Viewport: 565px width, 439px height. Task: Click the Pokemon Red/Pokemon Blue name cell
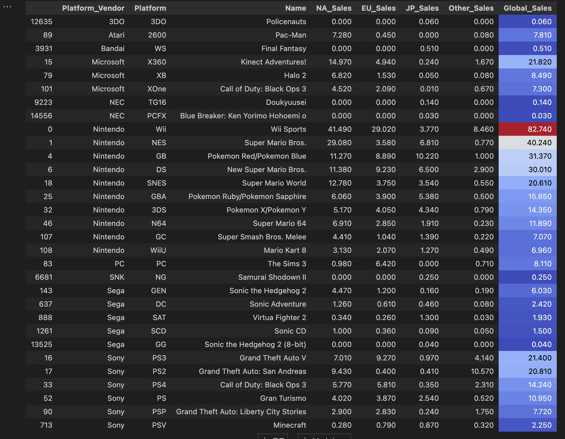257,156
